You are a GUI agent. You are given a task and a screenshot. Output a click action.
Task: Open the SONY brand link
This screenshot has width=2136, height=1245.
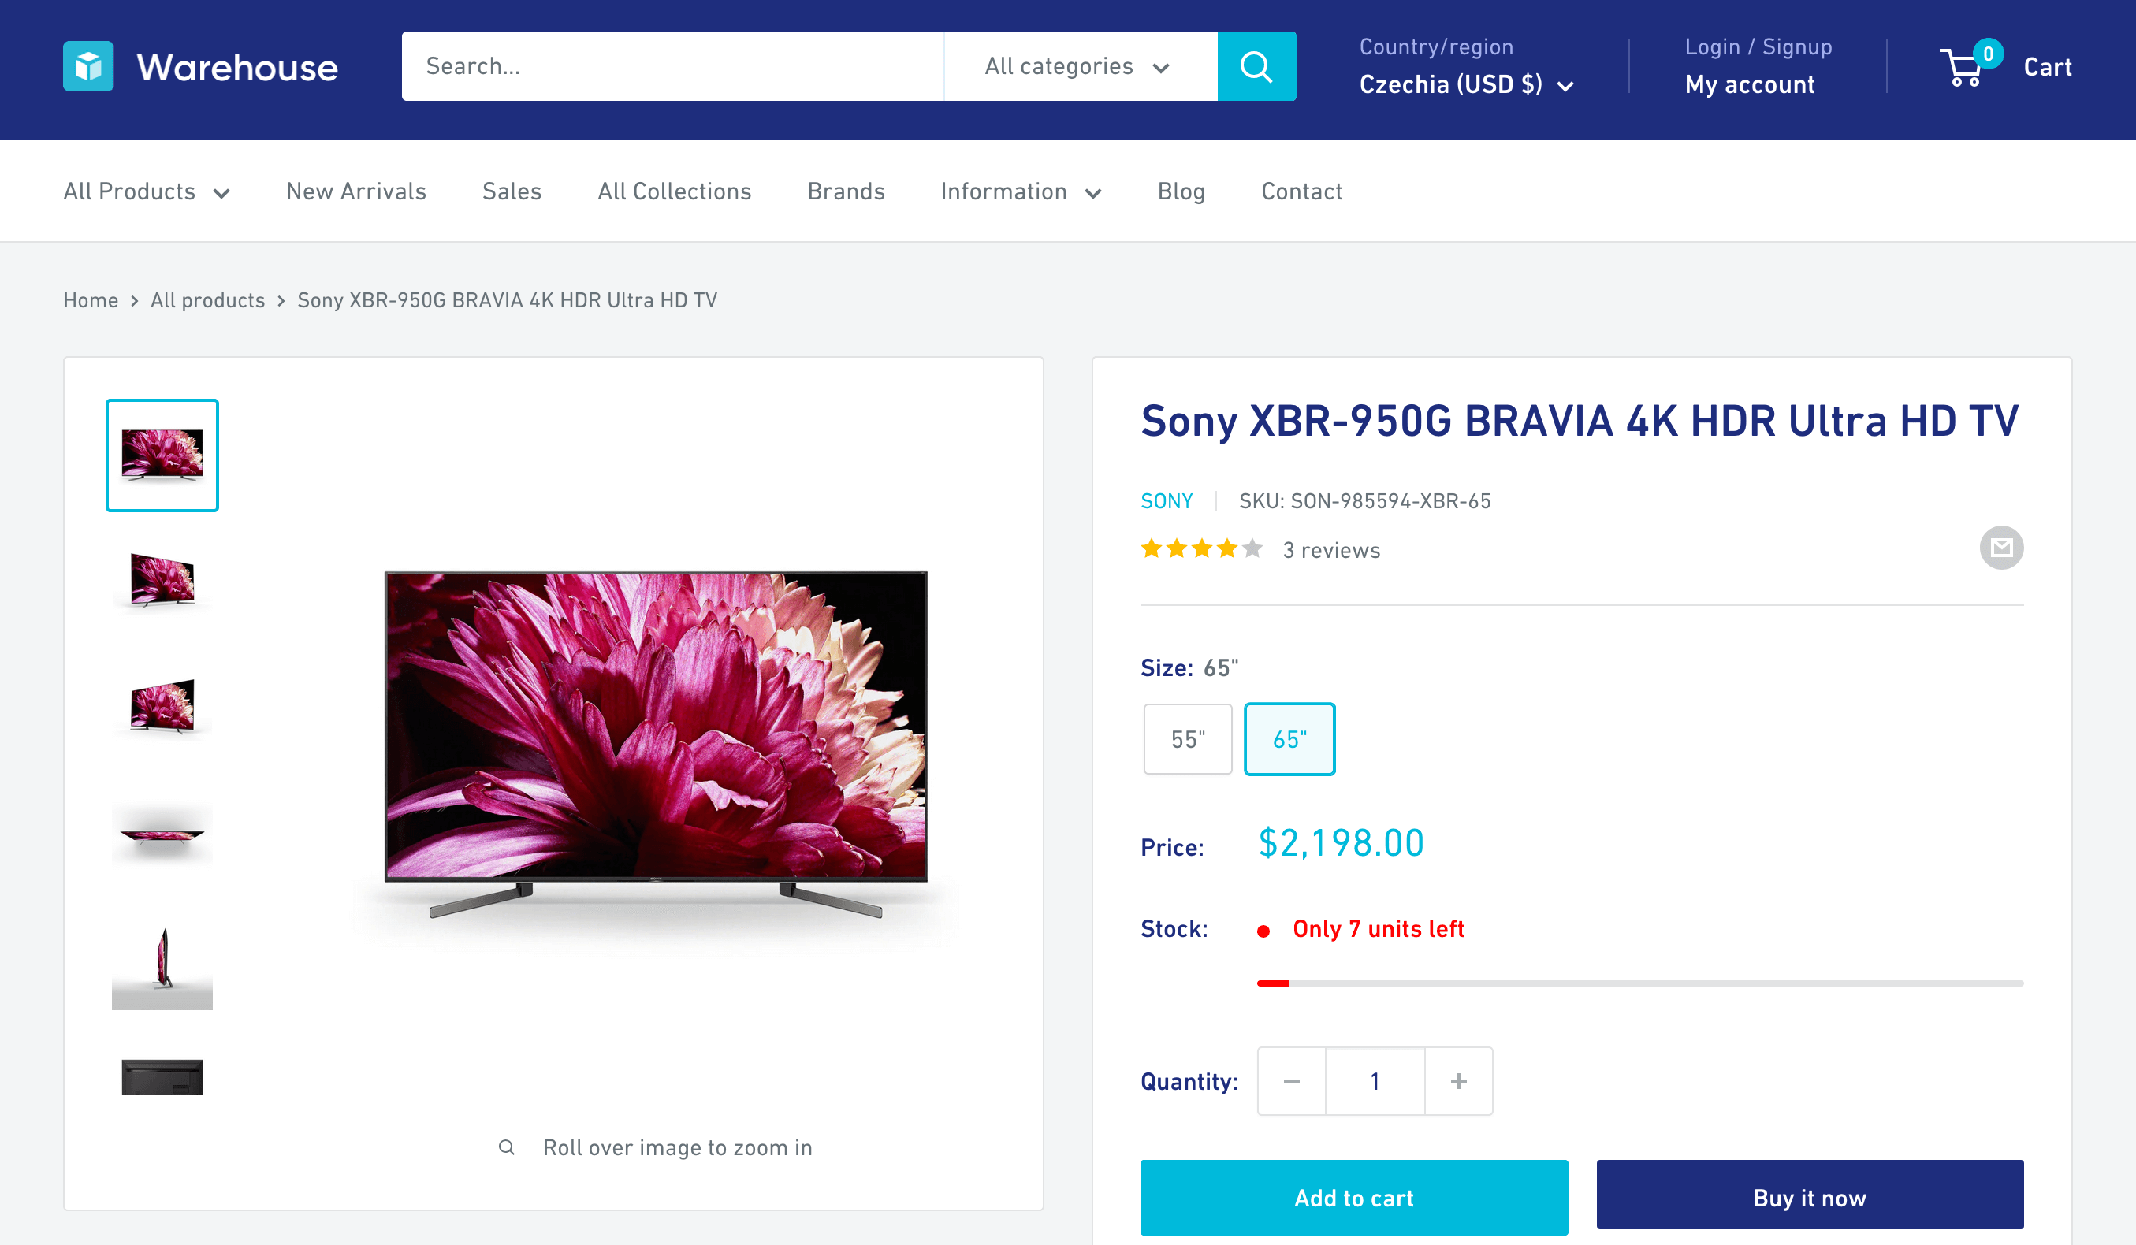pyautogui.click(x=1166, y=501)
